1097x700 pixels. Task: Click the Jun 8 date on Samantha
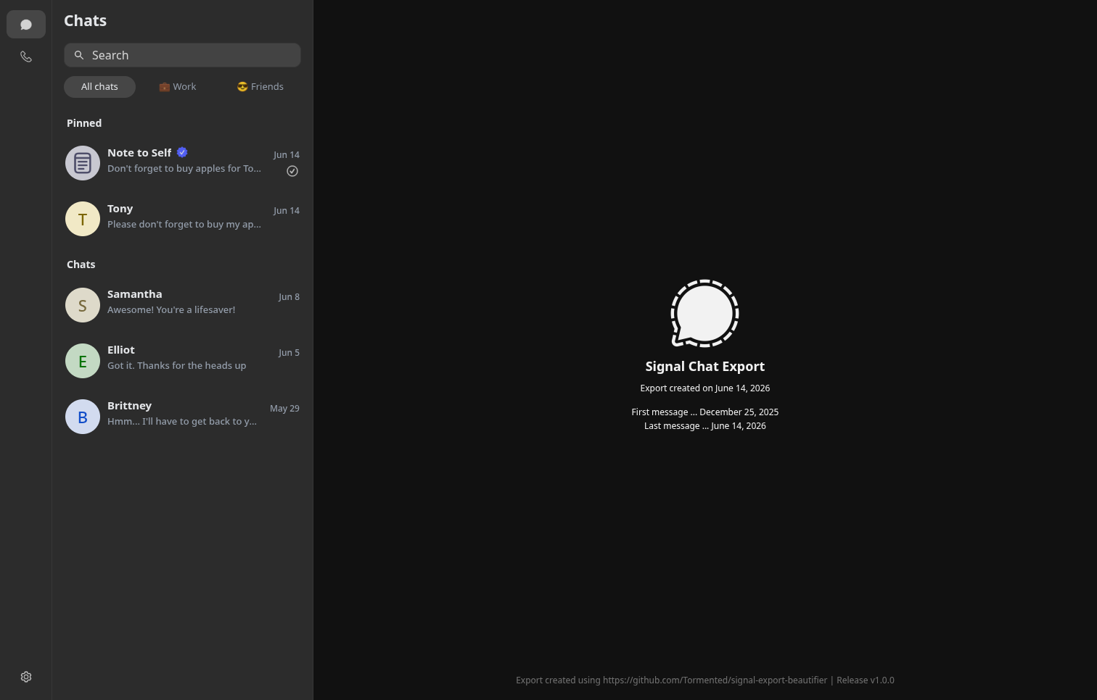point(289,297)
